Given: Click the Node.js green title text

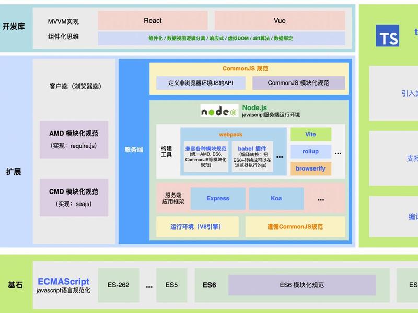Looking at the screenshot, I should [254, 107].
